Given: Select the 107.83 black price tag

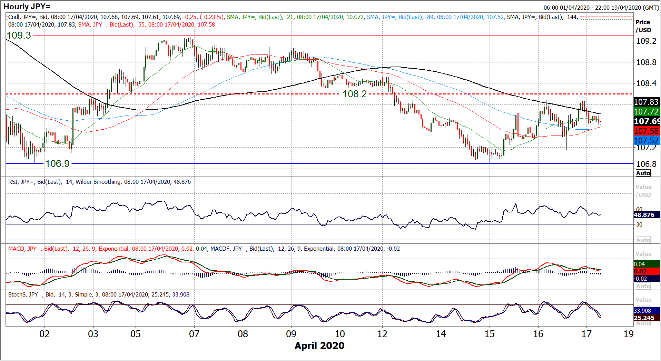Looking at the screenshot, I should click(x=647, y=102).
